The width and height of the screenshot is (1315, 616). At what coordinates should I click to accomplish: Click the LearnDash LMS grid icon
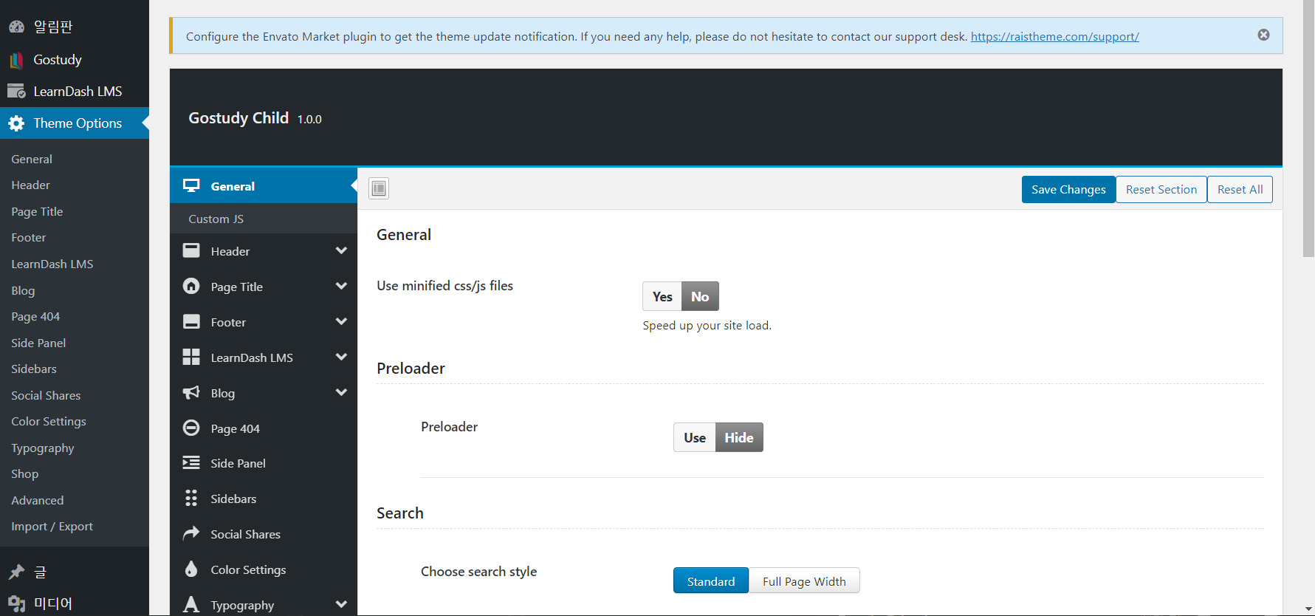point(191,357)
